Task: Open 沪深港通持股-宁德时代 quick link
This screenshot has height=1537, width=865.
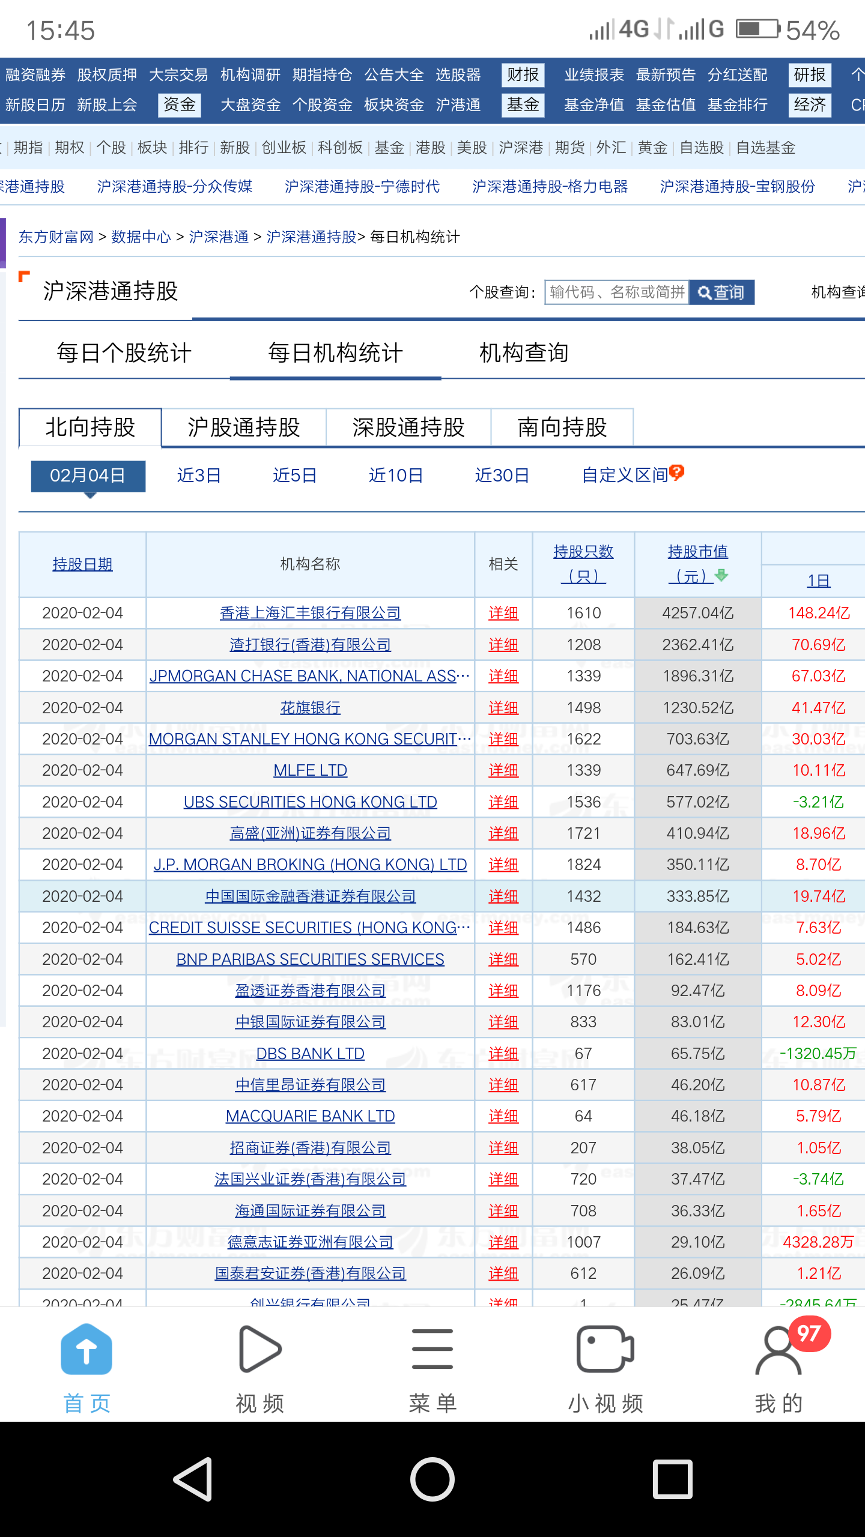Action: tap(362, 187)
